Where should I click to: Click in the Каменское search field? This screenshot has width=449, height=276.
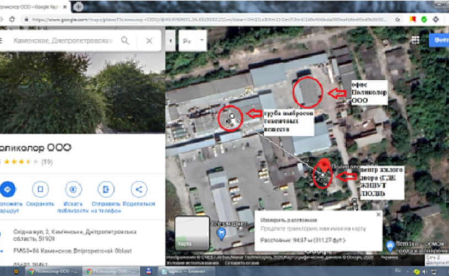point(63,40)
